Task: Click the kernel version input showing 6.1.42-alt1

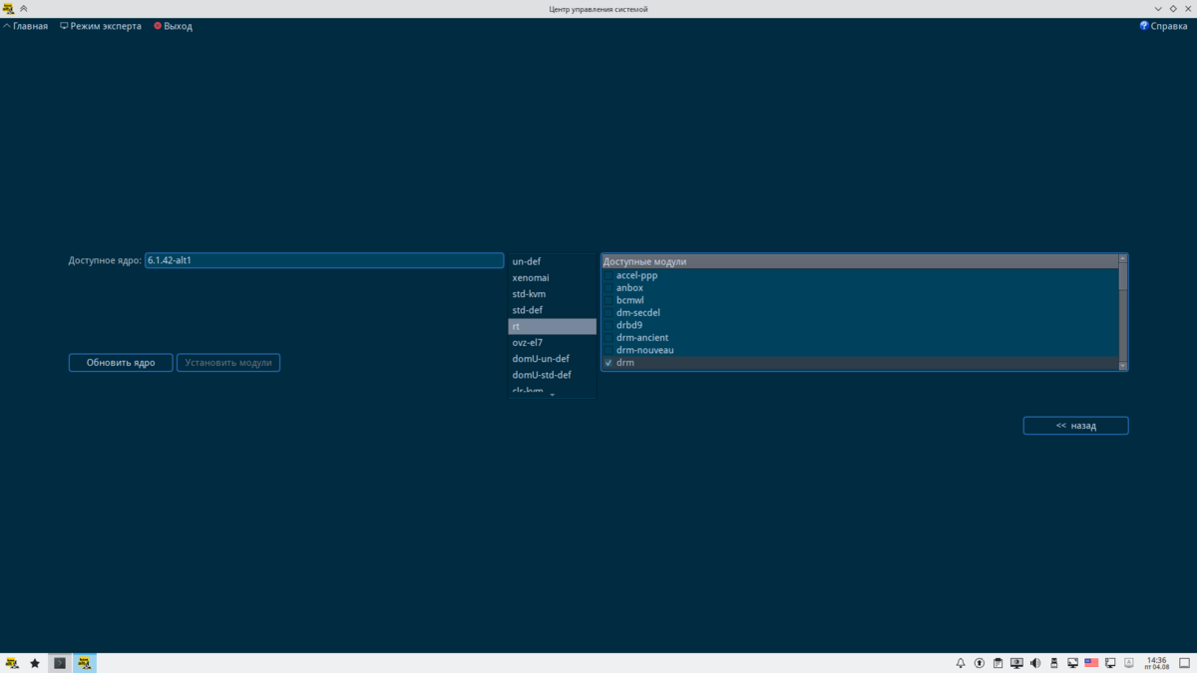Action: click(323, 260)
